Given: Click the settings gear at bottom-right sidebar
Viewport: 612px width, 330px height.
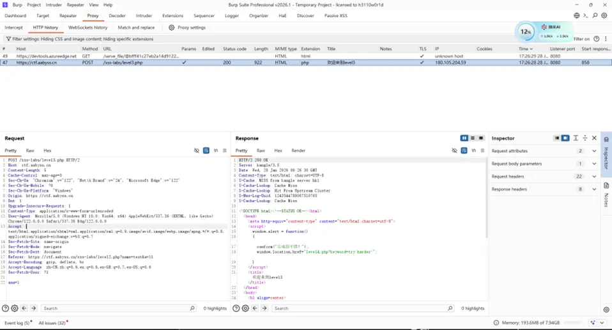Looking at the screenshot, I should [606, 310].
